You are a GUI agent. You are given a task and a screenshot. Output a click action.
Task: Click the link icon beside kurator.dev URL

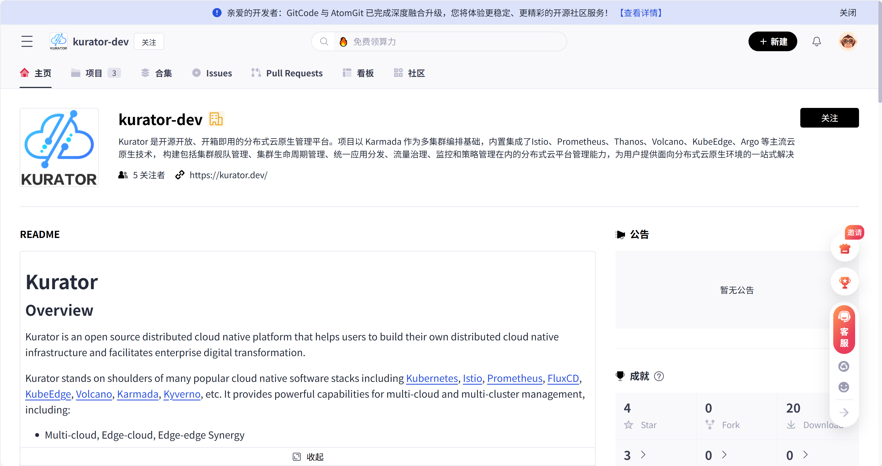click(x=180, y=175)
